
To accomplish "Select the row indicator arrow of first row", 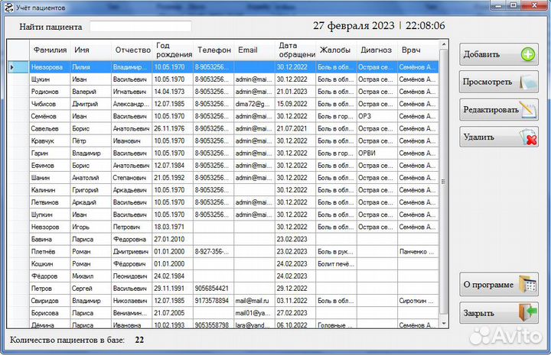I will (12, 67).
